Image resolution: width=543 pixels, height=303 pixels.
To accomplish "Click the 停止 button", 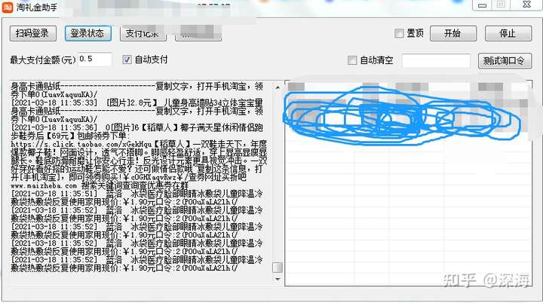I will (508, 34).
